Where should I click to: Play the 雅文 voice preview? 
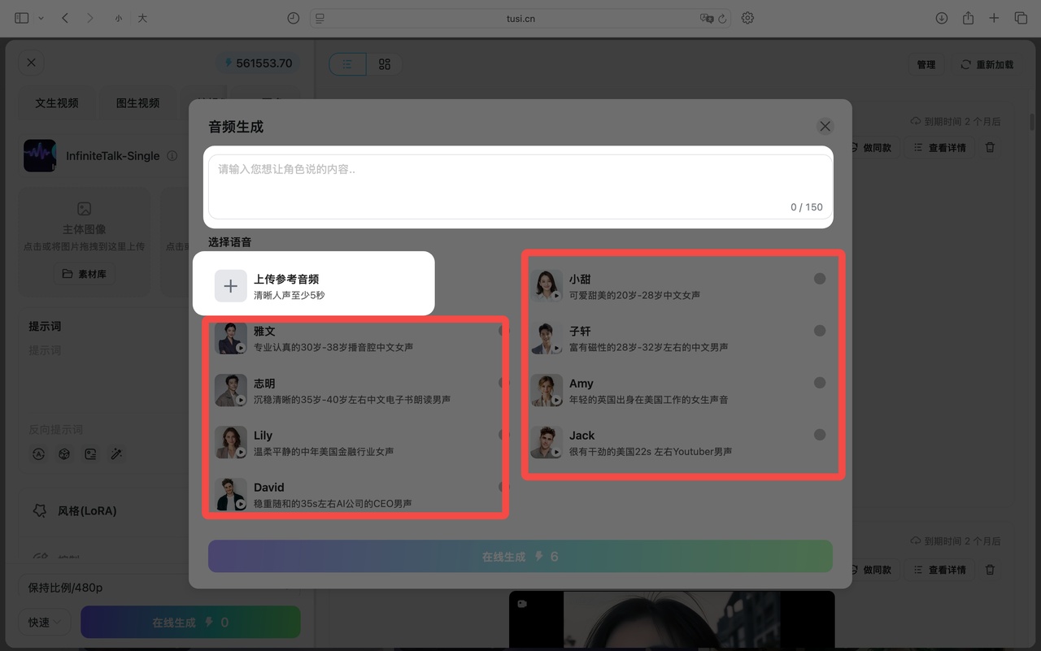pos(241,348)
